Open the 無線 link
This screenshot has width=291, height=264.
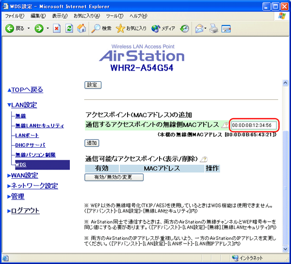click(x=20, y=116)
